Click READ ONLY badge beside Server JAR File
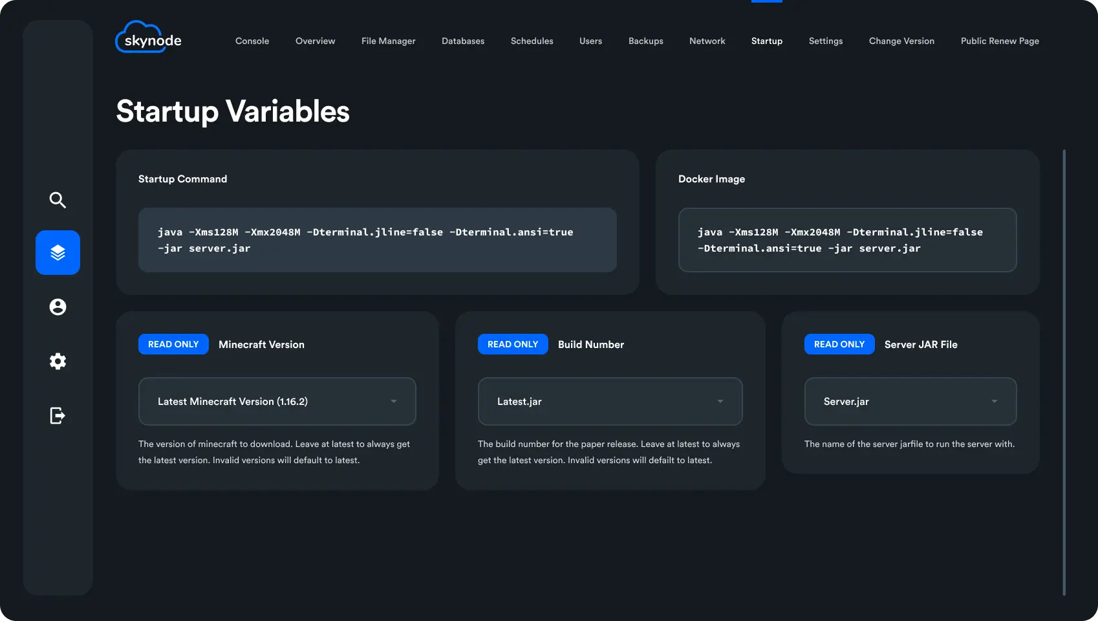Image resolution: width=1098 pixels, height=621 pixels. (x=839, y=344)
